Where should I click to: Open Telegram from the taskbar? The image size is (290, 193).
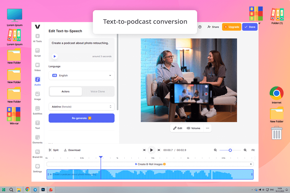(35, 190)
